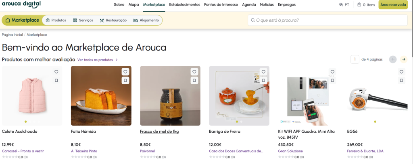The image size is (413, 164).
Task: Toggle the heart on BG56 product
Action: pos(401,72)
